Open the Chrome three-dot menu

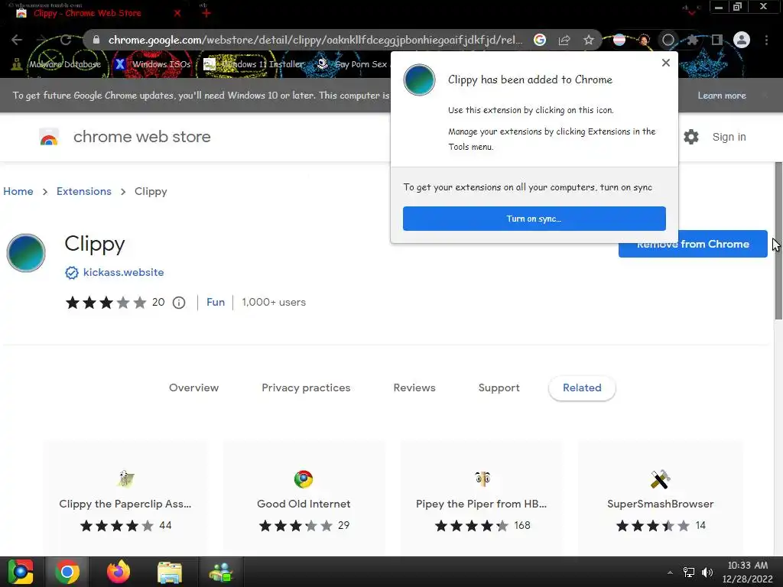coord(766,40)
